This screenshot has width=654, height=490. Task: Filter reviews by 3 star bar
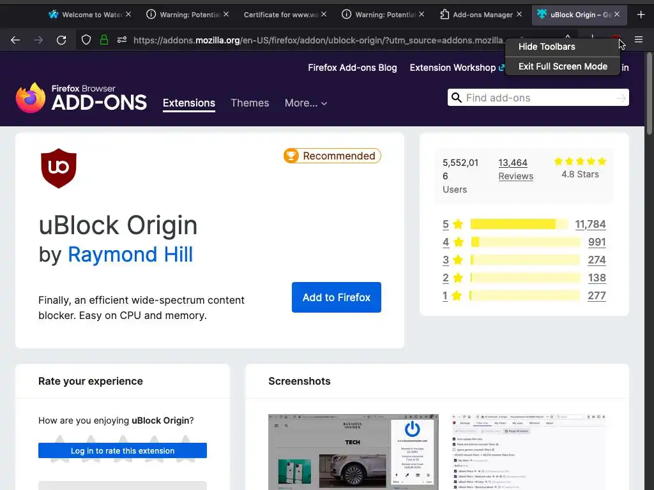525,260
